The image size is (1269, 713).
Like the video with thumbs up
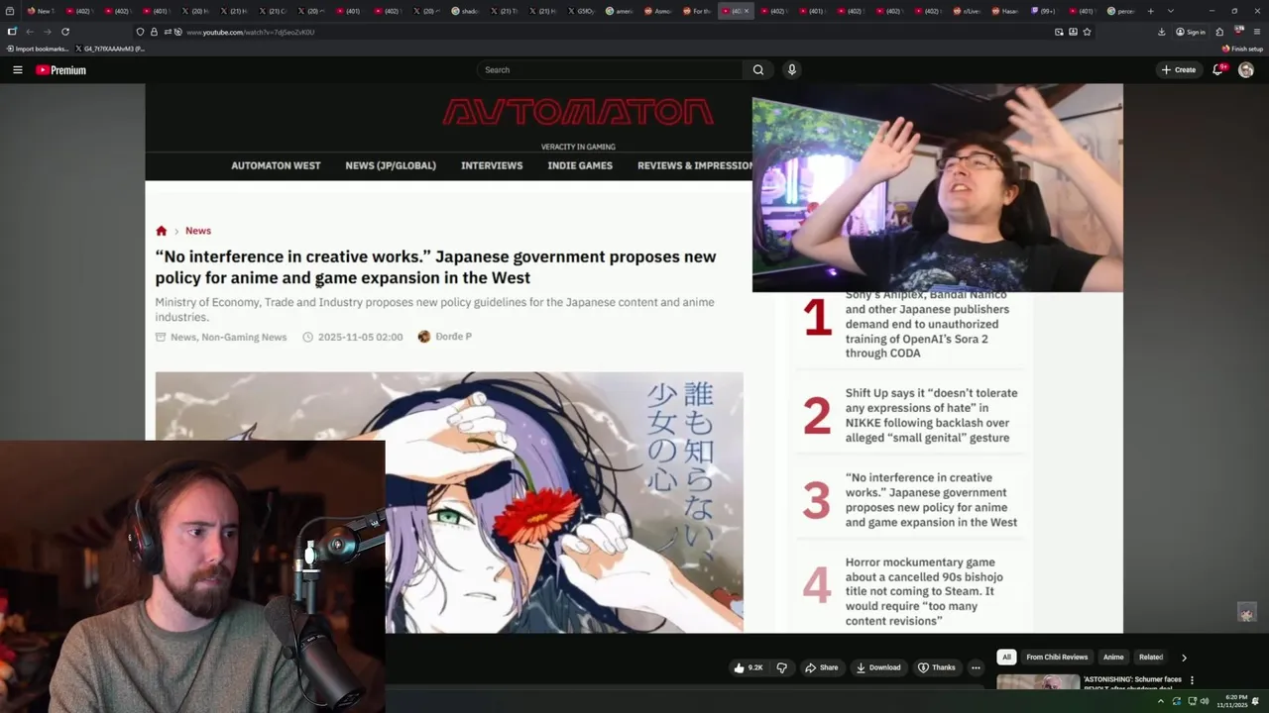748,667
